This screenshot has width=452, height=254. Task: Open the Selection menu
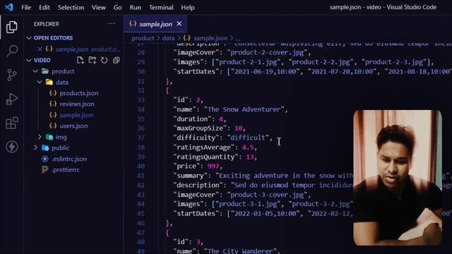pyautogui.click(x=71, y=7)
